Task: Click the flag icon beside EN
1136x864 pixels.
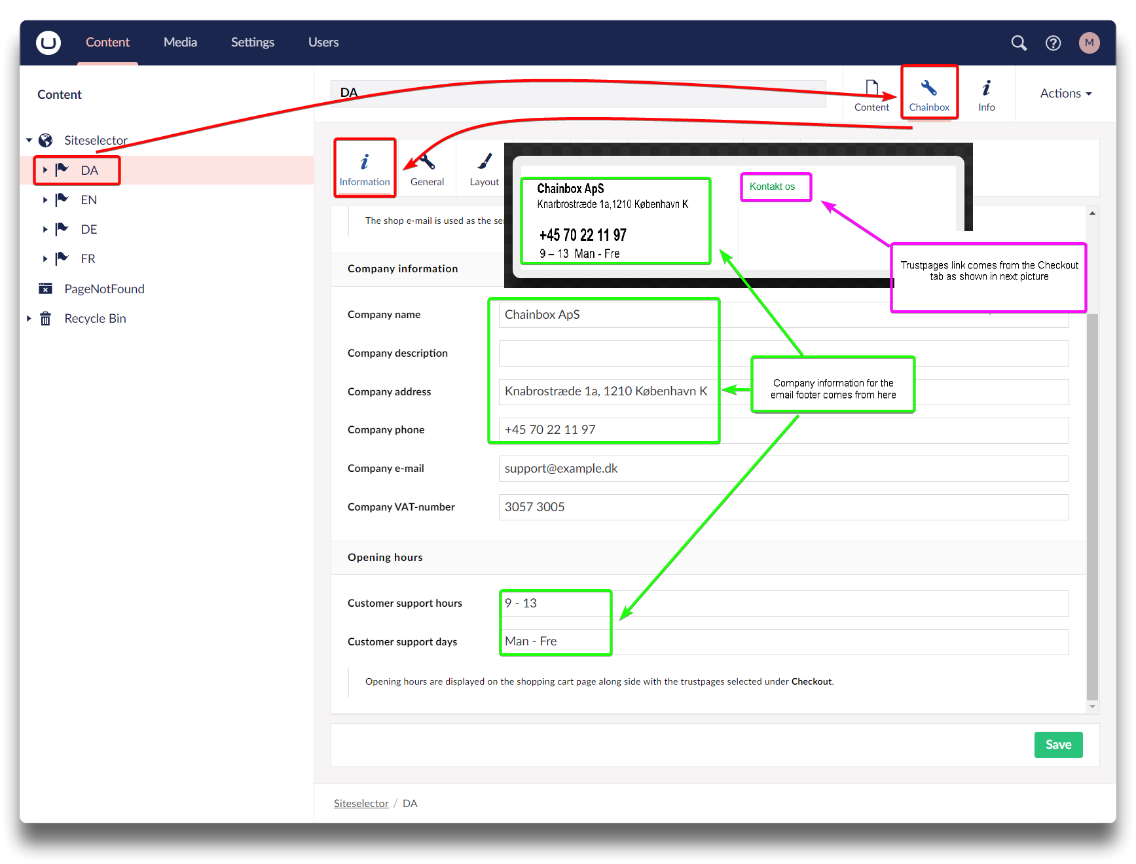Action: coord(62,200)
